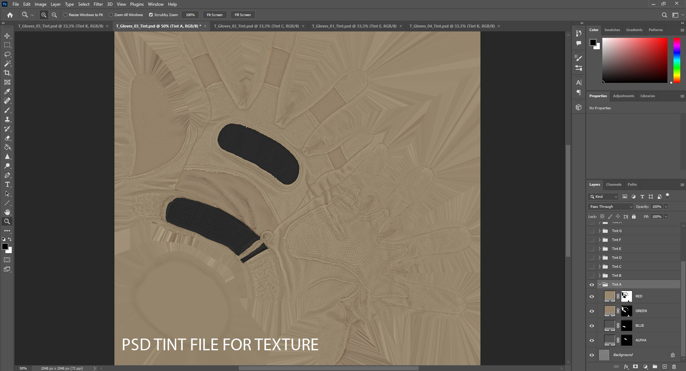This screenshot has width=686, height=371.
Task: Hide the GREEN layer
Action: tap(592, 311)
